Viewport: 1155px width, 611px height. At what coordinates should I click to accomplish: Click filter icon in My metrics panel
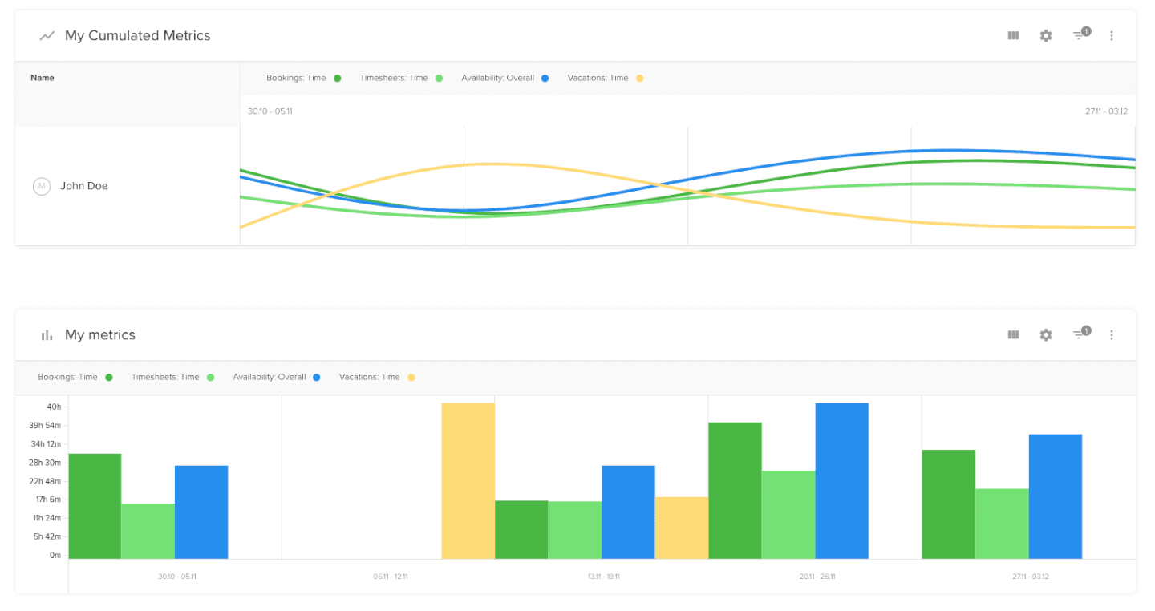tap(1080, 334)
